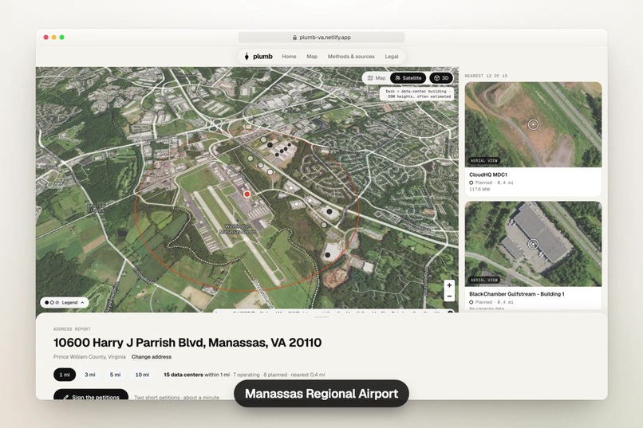Click the red address pin on map
This screenshot has height=428, width=643.
pyautogui.click(x=247, y=194)
